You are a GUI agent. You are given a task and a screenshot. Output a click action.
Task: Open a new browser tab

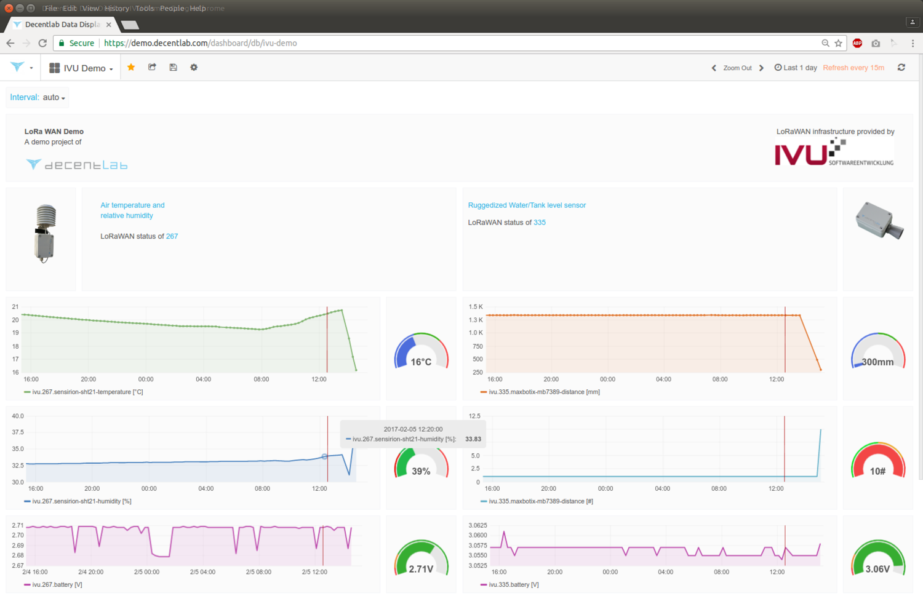click(130, 25)
